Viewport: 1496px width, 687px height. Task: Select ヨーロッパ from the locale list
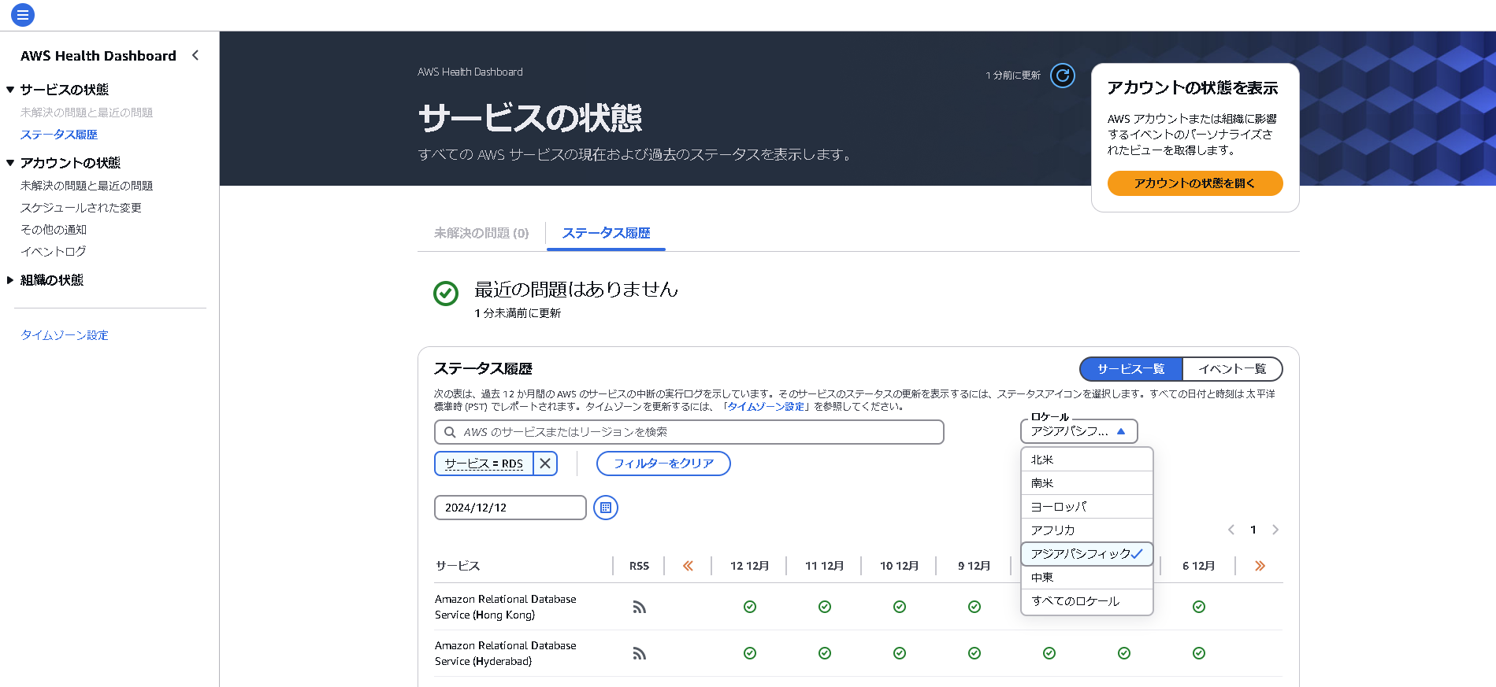click(1087, 507)
